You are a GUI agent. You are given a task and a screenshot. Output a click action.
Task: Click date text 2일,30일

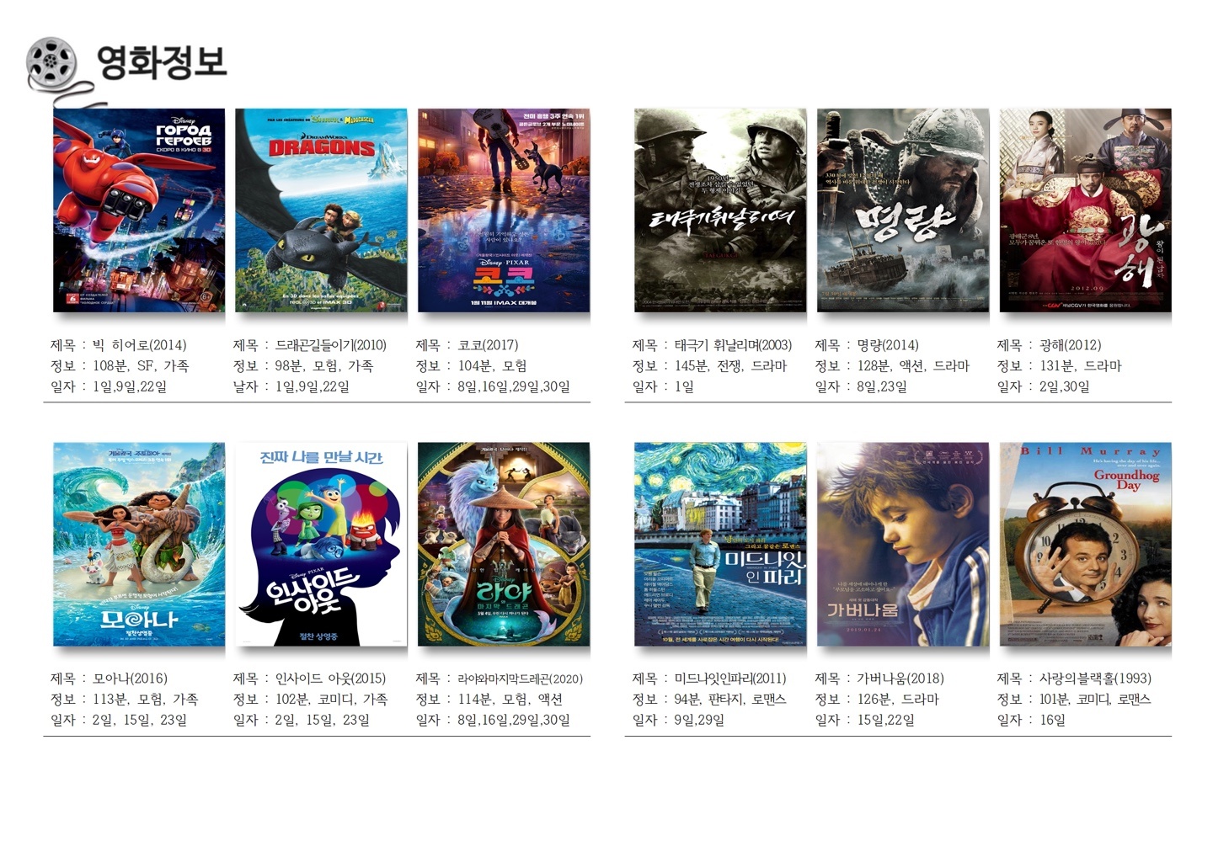1065,387
